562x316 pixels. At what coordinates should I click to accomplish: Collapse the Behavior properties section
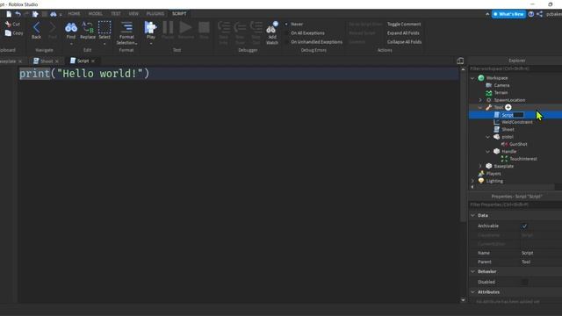(x=472, y=271)
